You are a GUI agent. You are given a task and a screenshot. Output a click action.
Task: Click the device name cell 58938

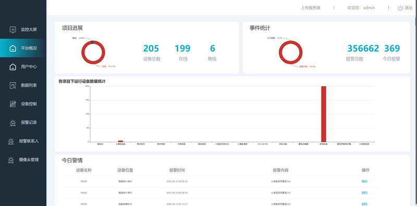click(84, 204)
